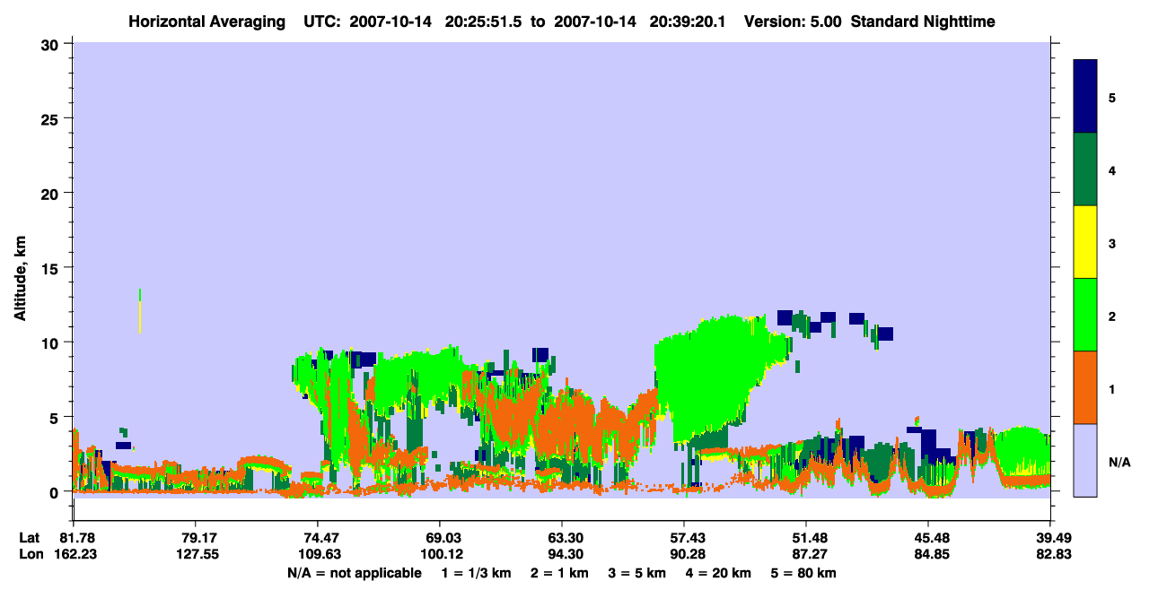Image resolution: width=1167 pixels, height=598 pixels.
Task: Click latitude value 79.17
Action: tap(196, 538)
